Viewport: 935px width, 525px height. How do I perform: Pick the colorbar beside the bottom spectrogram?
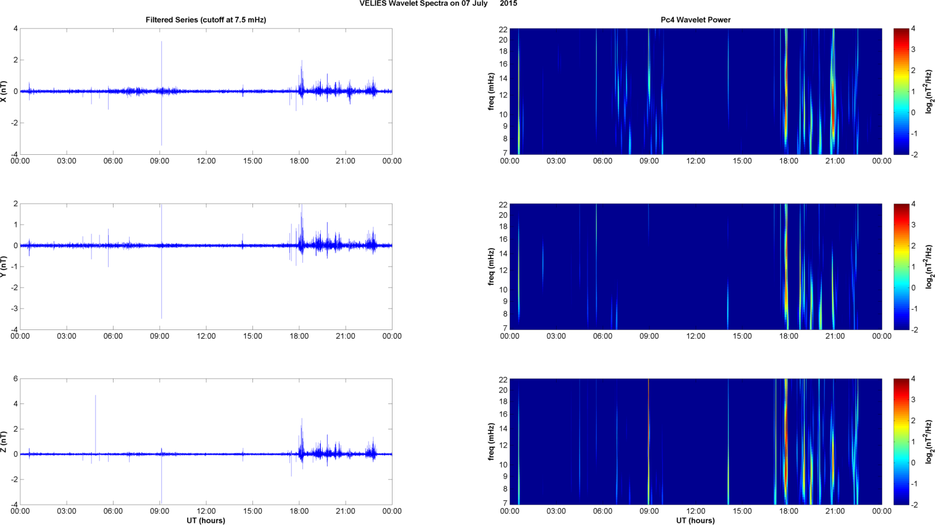901,442
